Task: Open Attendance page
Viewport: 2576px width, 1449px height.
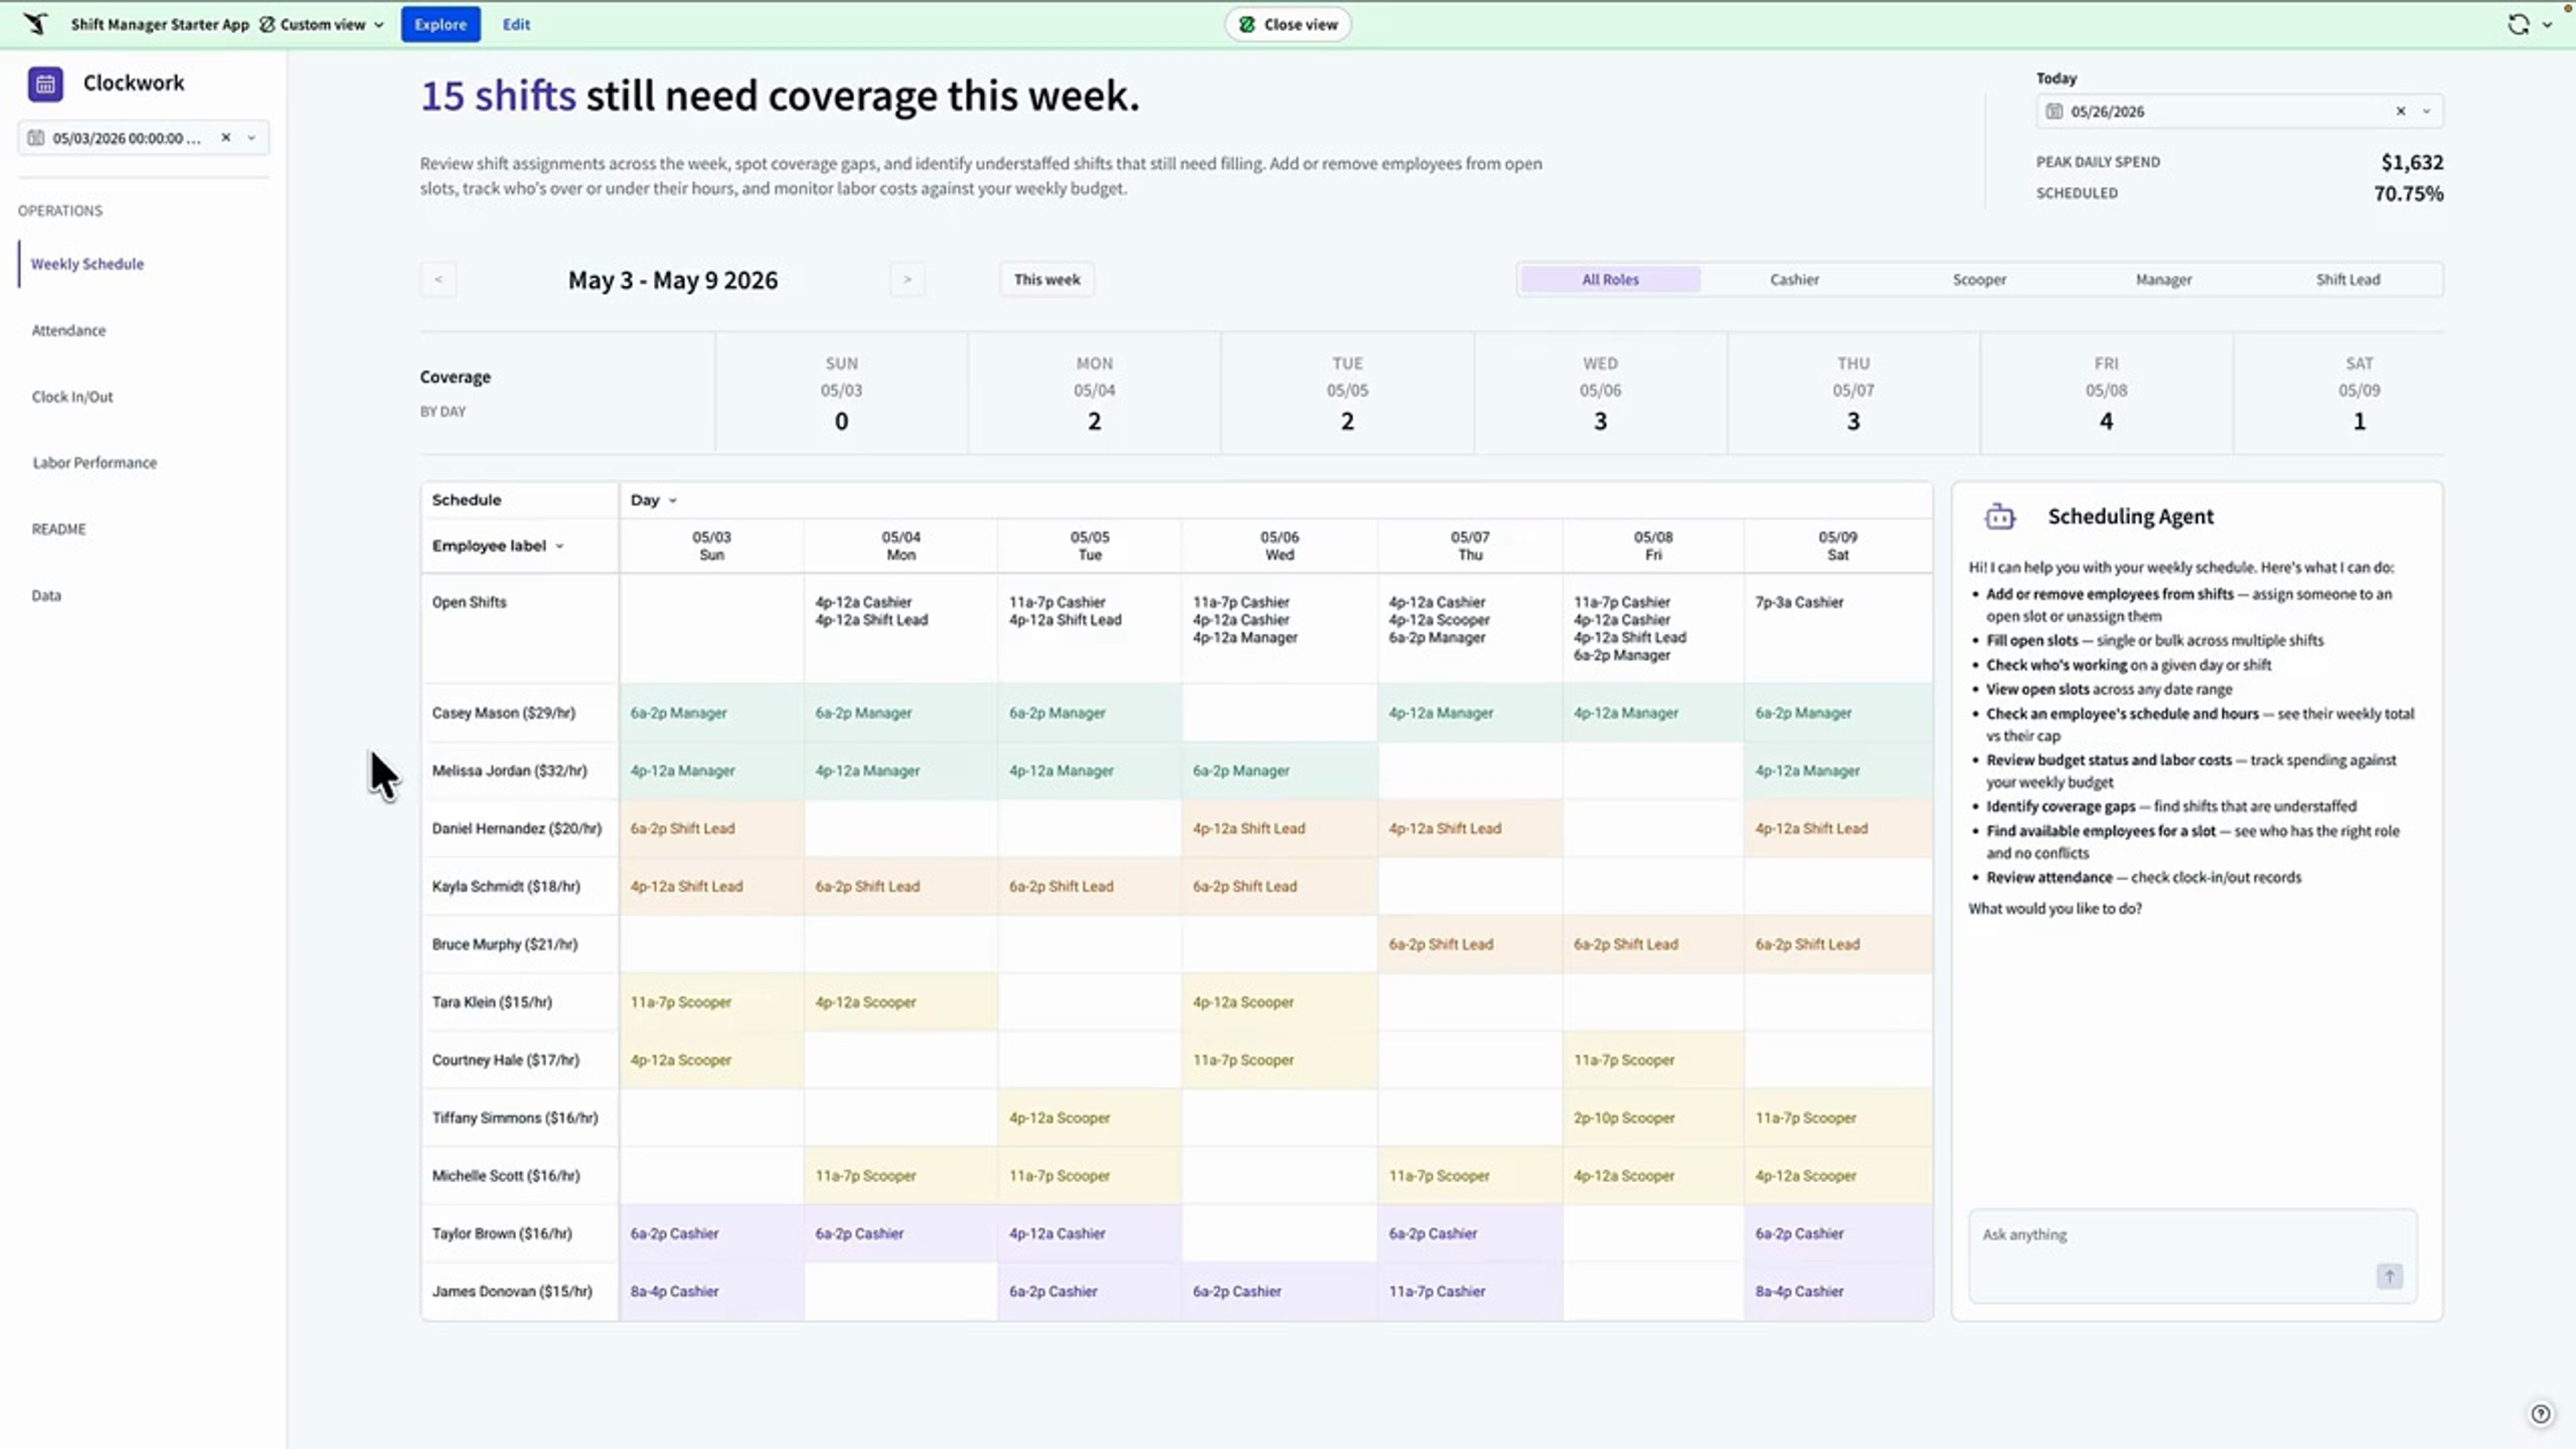Action: tap(68, 330)
